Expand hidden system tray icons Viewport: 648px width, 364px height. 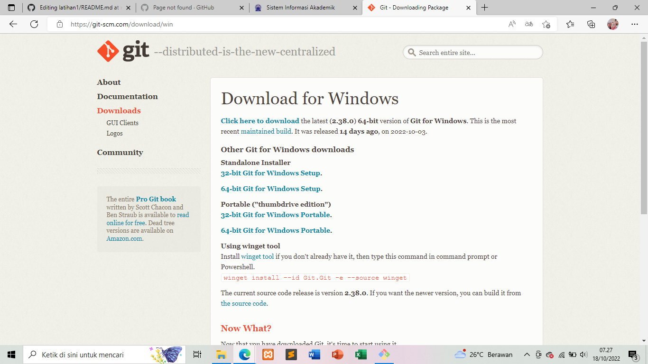click(x=527, y=354)
